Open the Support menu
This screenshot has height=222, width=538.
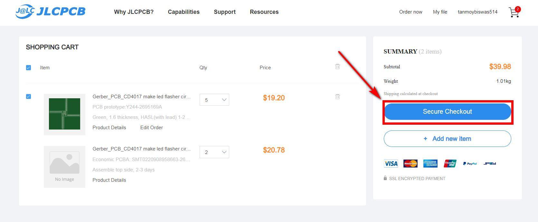[225, 12]
